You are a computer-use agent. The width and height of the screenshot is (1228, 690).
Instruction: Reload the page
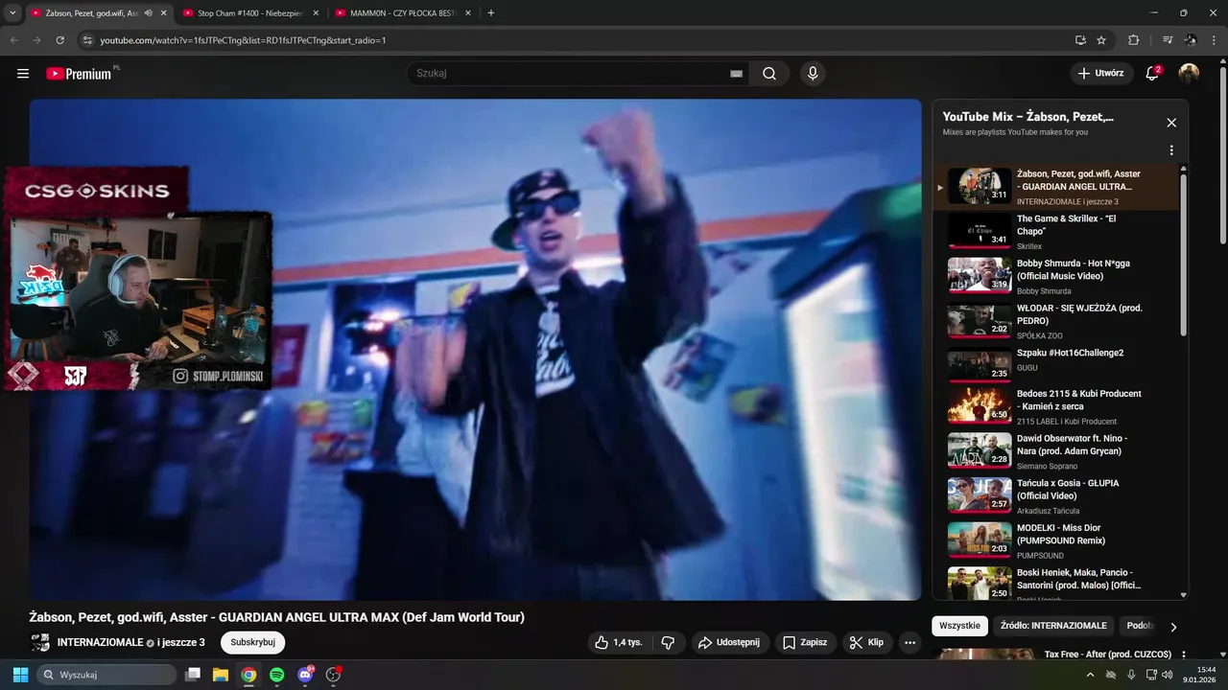(59, 40)
